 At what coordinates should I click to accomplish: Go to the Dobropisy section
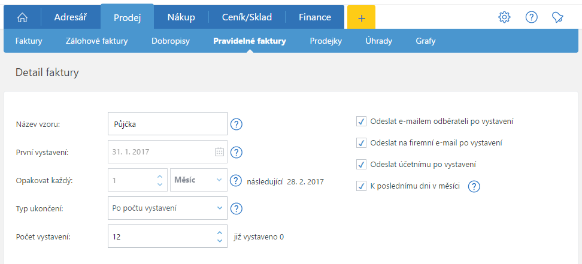pos(170,42)
